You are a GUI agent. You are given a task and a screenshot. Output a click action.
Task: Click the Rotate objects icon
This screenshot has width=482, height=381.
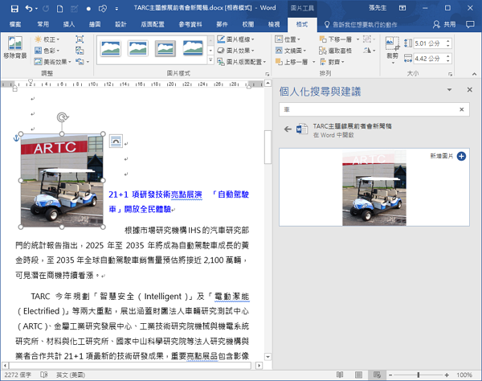coord(369,51)
